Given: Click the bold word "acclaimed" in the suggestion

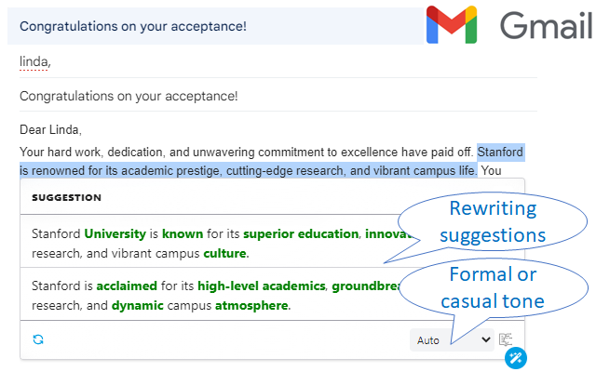Looking at the screenshot, I should tap(126, 286).
